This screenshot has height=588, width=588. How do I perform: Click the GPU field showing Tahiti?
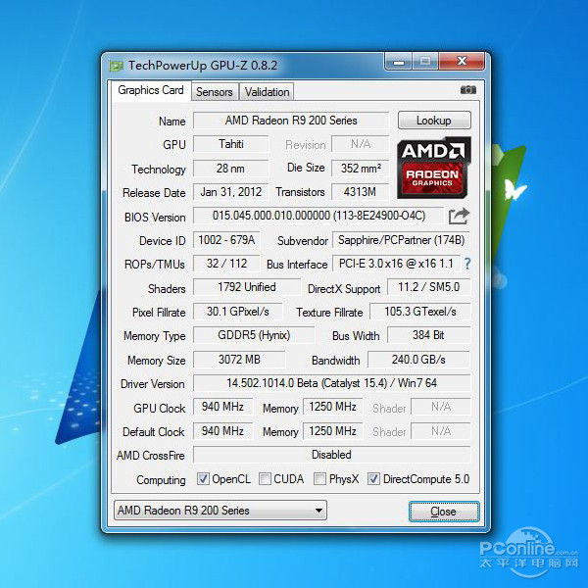[231, 144]
